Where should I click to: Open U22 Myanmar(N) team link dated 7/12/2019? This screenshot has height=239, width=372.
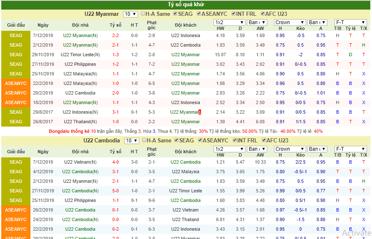(80, 35)
